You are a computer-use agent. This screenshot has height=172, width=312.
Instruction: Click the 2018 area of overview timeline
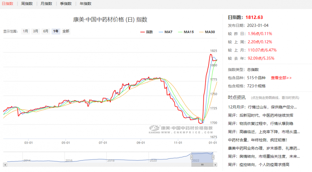coord(111,160)
